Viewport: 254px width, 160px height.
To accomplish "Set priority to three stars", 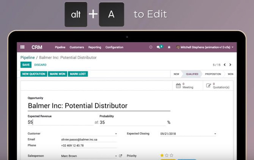I will (172, 155).
